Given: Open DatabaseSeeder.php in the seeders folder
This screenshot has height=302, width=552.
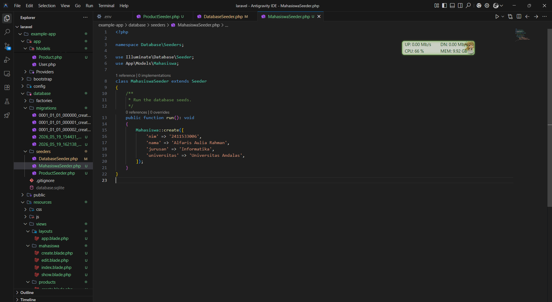Looking at the screenshot, I should pyautogui.click(x=58, y=159).
